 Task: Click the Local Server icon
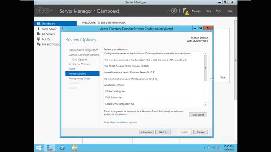(39, 29)
